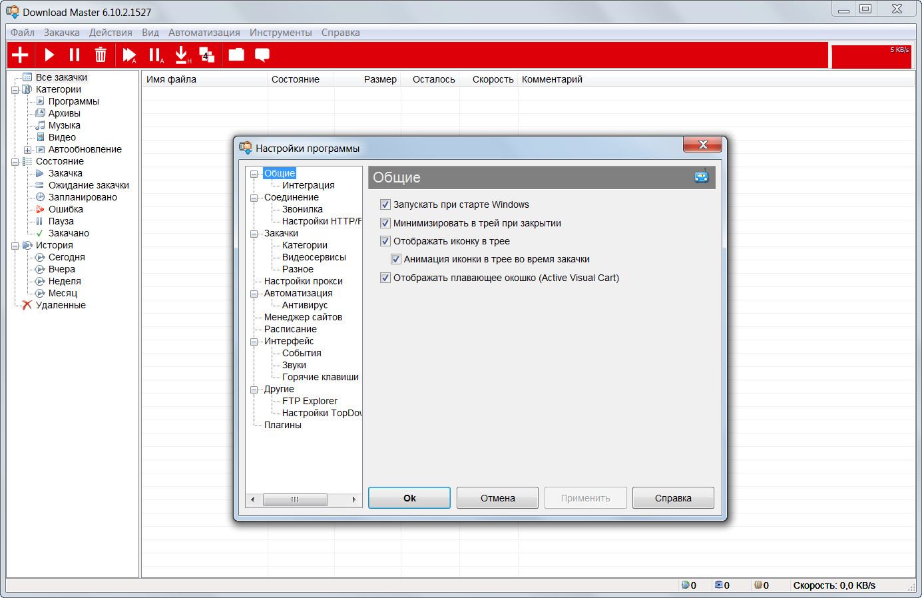Click the globe status bar icon
The image size is (922, 598).
coord(686,585)
